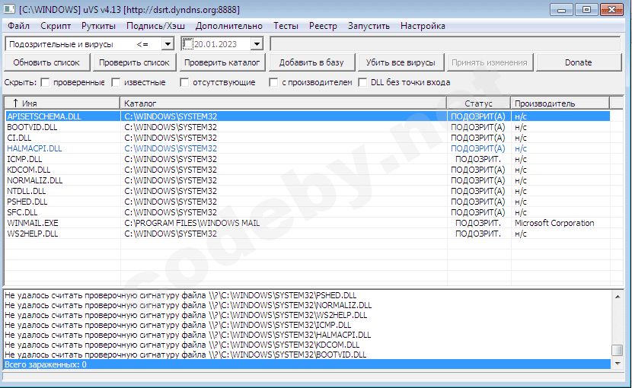Open the Настройка menu
This screenshot has height=388, width=632.
[423, 26]
